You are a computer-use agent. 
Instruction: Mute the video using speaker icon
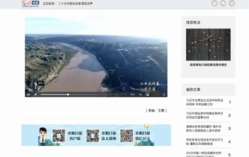point(36,94)
